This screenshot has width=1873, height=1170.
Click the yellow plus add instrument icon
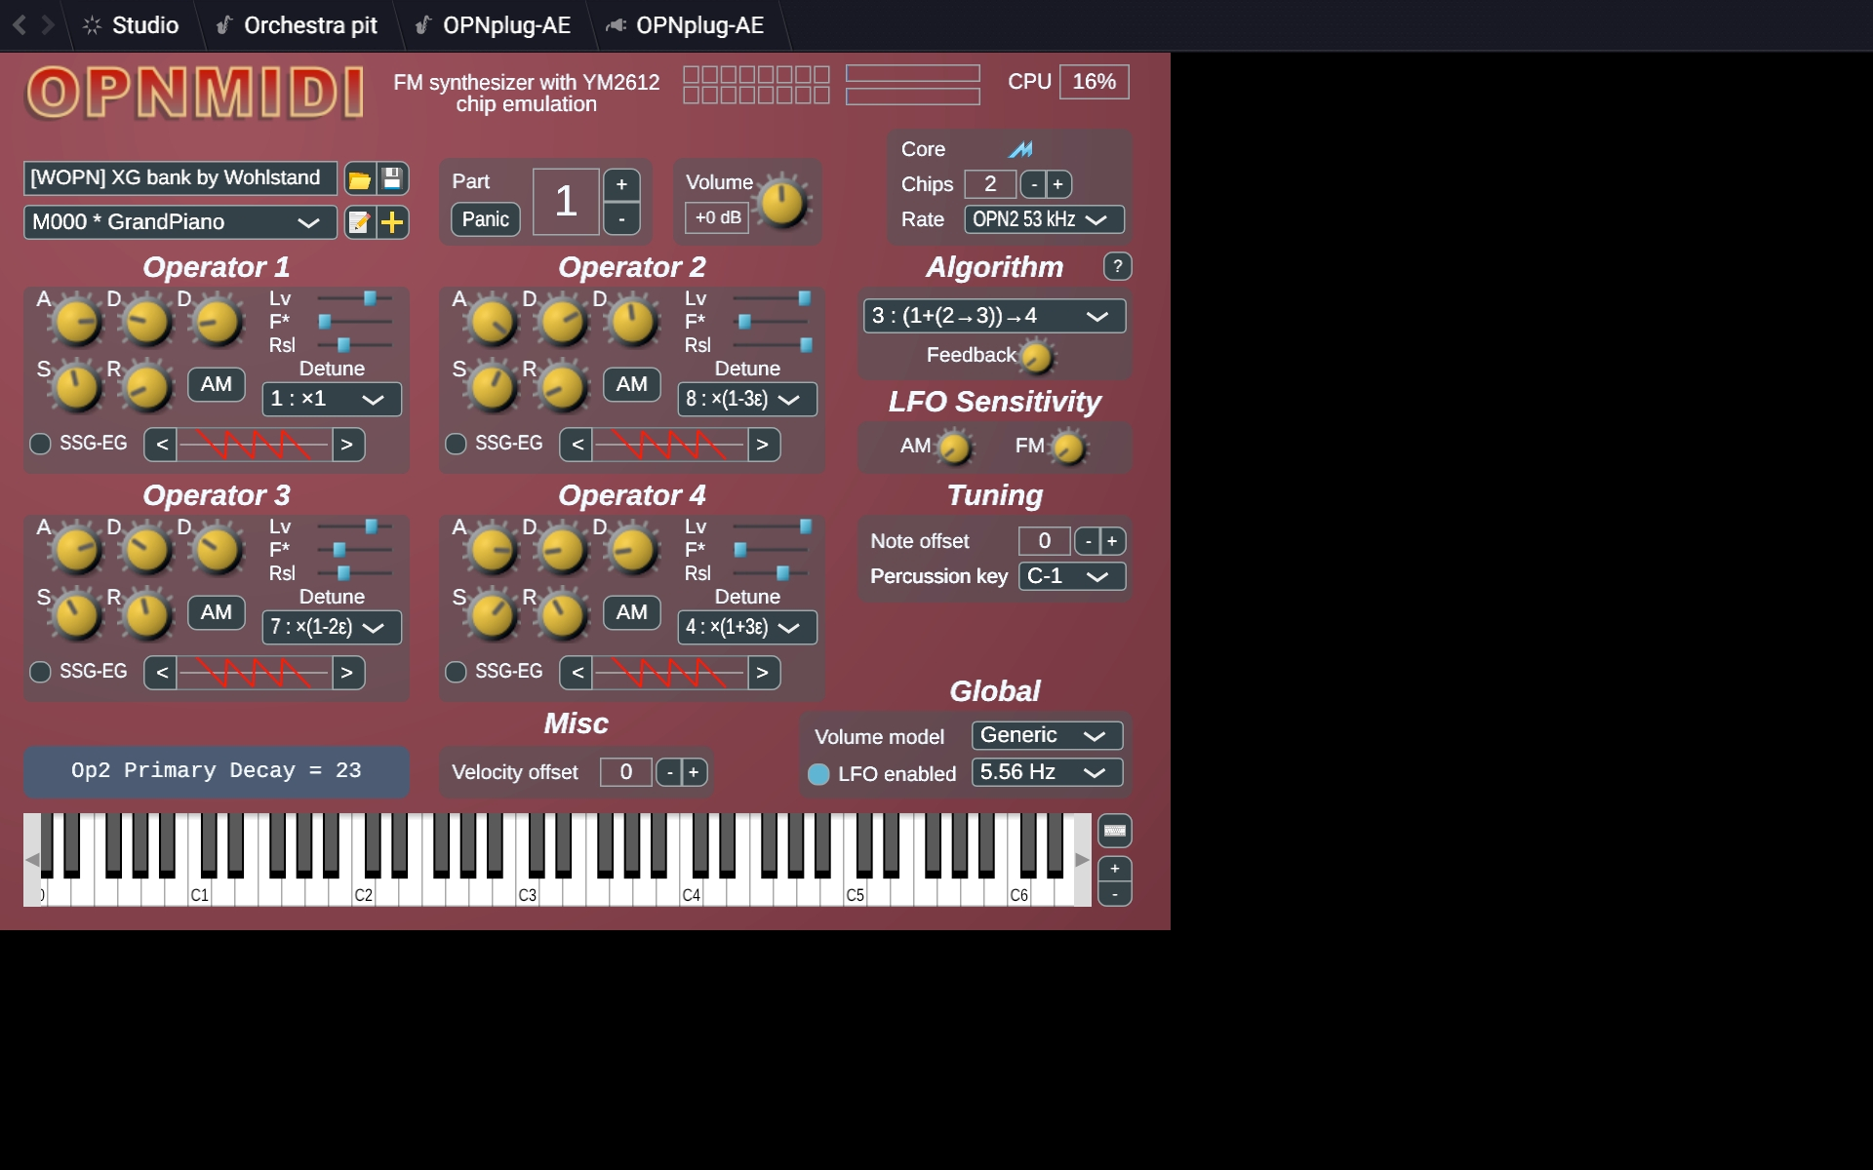392,222
